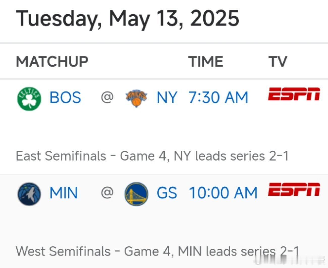Screen dimensions: 328x268
Task: Click the @ symbol between MIN and GS
Action: (107, 193)
